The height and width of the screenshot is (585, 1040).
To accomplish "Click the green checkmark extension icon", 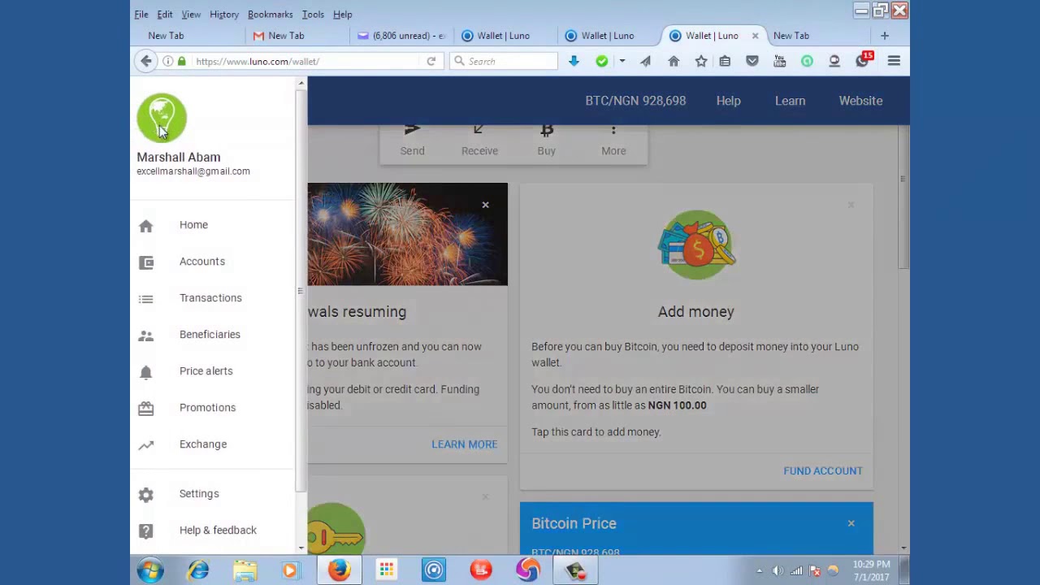I will [x=602, y=61].
